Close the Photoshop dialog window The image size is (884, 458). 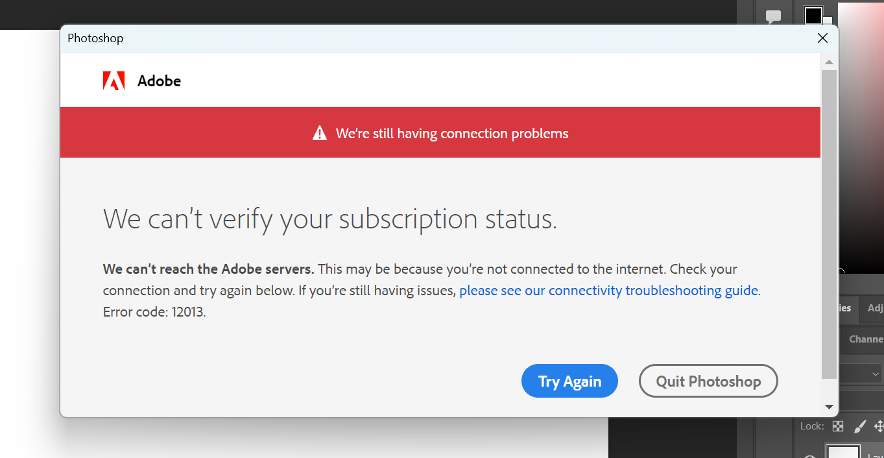(822, 38)
